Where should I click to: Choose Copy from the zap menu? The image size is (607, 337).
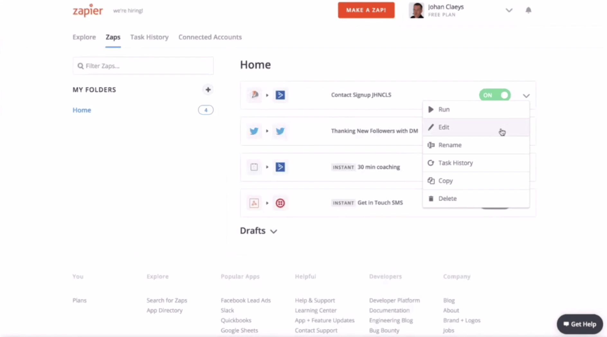(x=476, y=181)
